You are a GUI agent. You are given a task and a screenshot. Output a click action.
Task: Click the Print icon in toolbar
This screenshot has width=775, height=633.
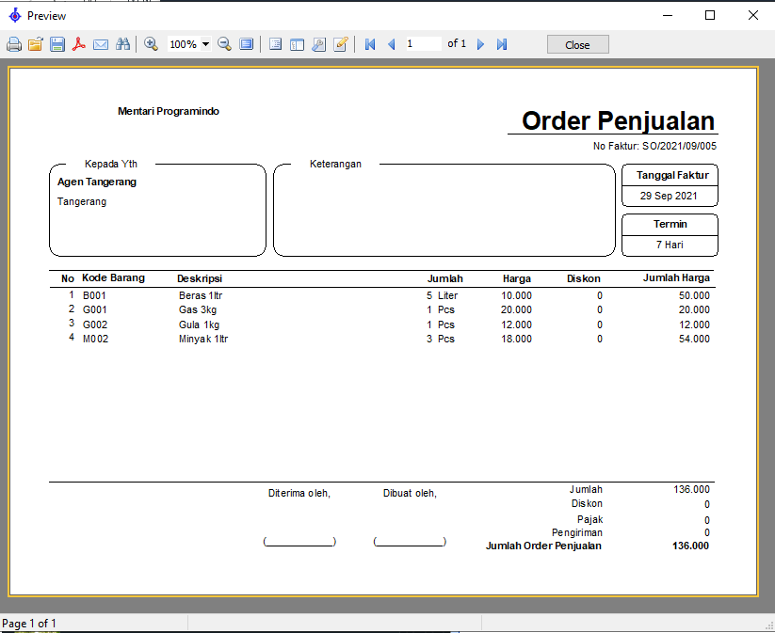tap(14, 44)
